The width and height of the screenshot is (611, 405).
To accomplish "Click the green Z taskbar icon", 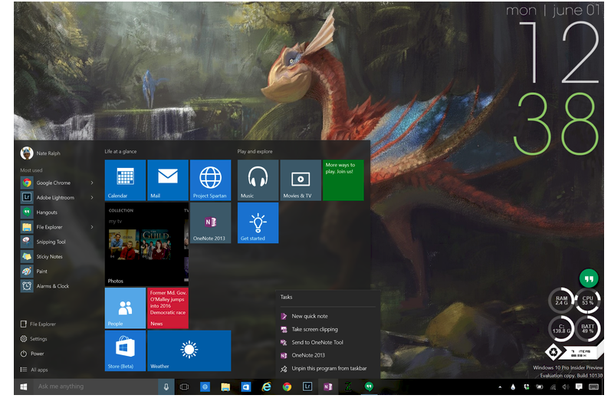I will tap(348, 387).
